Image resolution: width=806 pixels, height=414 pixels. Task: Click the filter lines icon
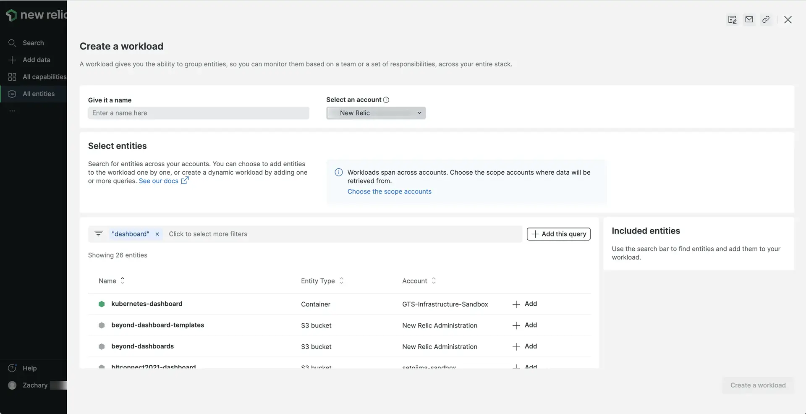click(x=99, y=234)
